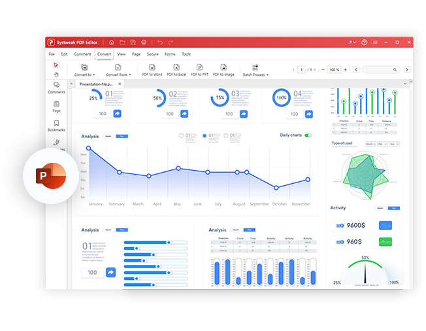Expand the tab list chevron
Viewport: 426px width, 331px height.
[x=405, y=84]
